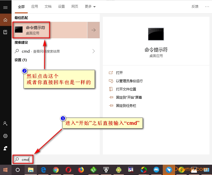Viewport: 212px width, 175px height.
Task: Switch to the 应用 tab
Action: (35, 6)
